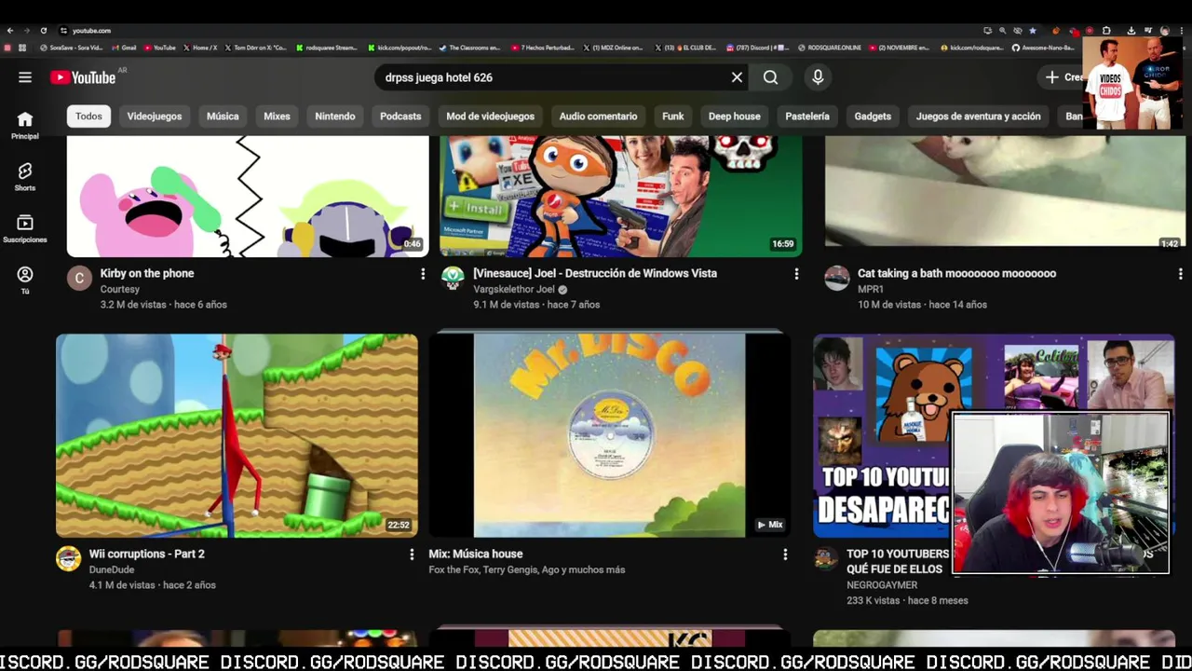Play the Kirby on the phone thumbnail
The width and height of the screenshot is (1192, 671).
coord(248,196)
